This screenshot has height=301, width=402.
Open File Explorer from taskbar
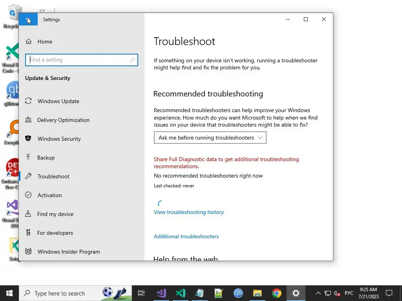pyautogui.click(x=258, y=293)
